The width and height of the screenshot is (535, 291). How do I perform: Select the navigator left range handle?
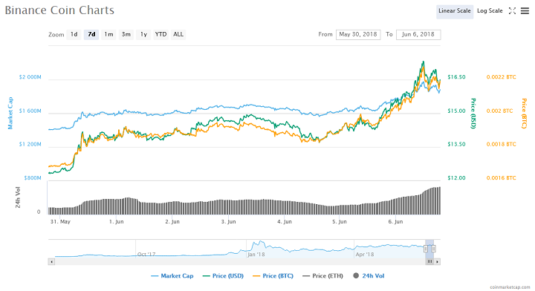426,249
